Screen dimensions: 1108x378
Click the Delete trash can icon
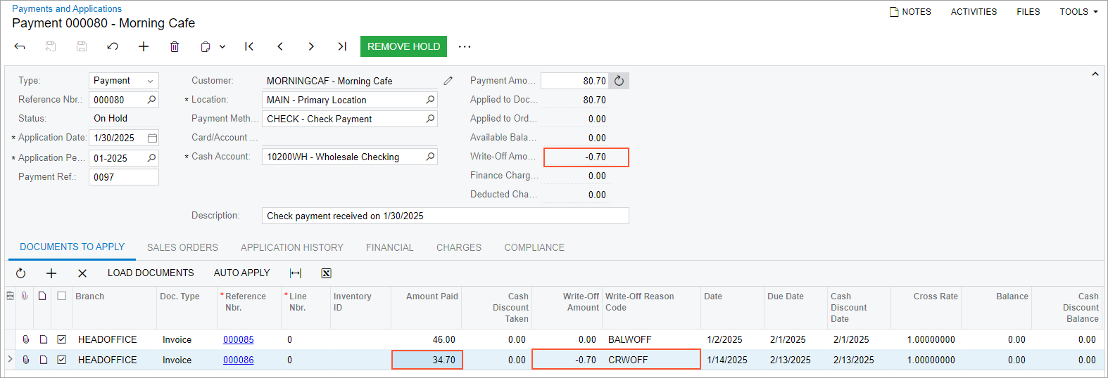(175, 46)
